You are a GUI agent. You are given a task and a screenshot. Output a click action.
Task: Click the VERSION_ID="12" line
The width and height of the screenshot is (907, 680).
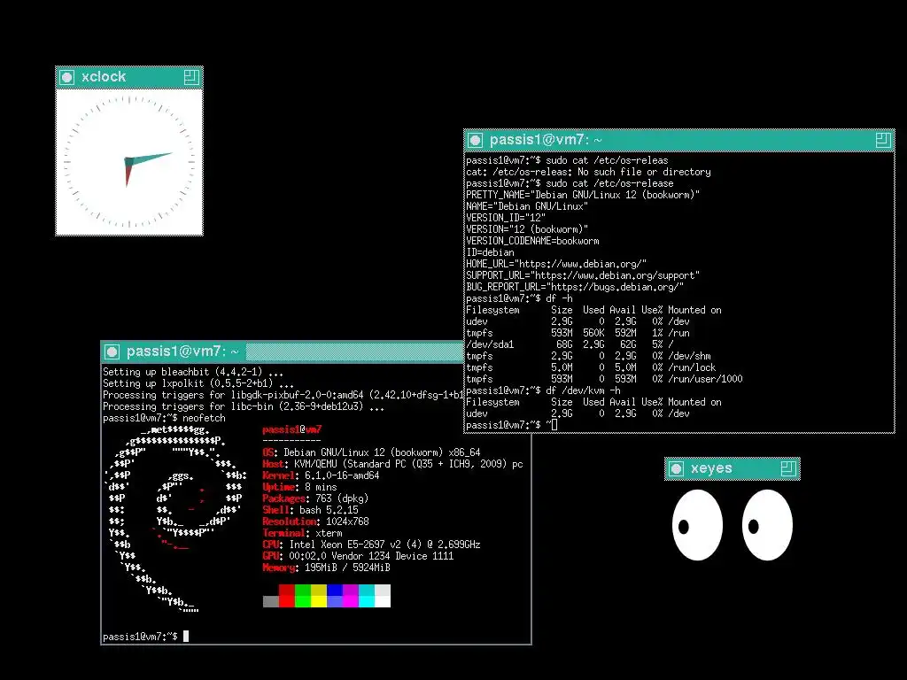(506, 218)
